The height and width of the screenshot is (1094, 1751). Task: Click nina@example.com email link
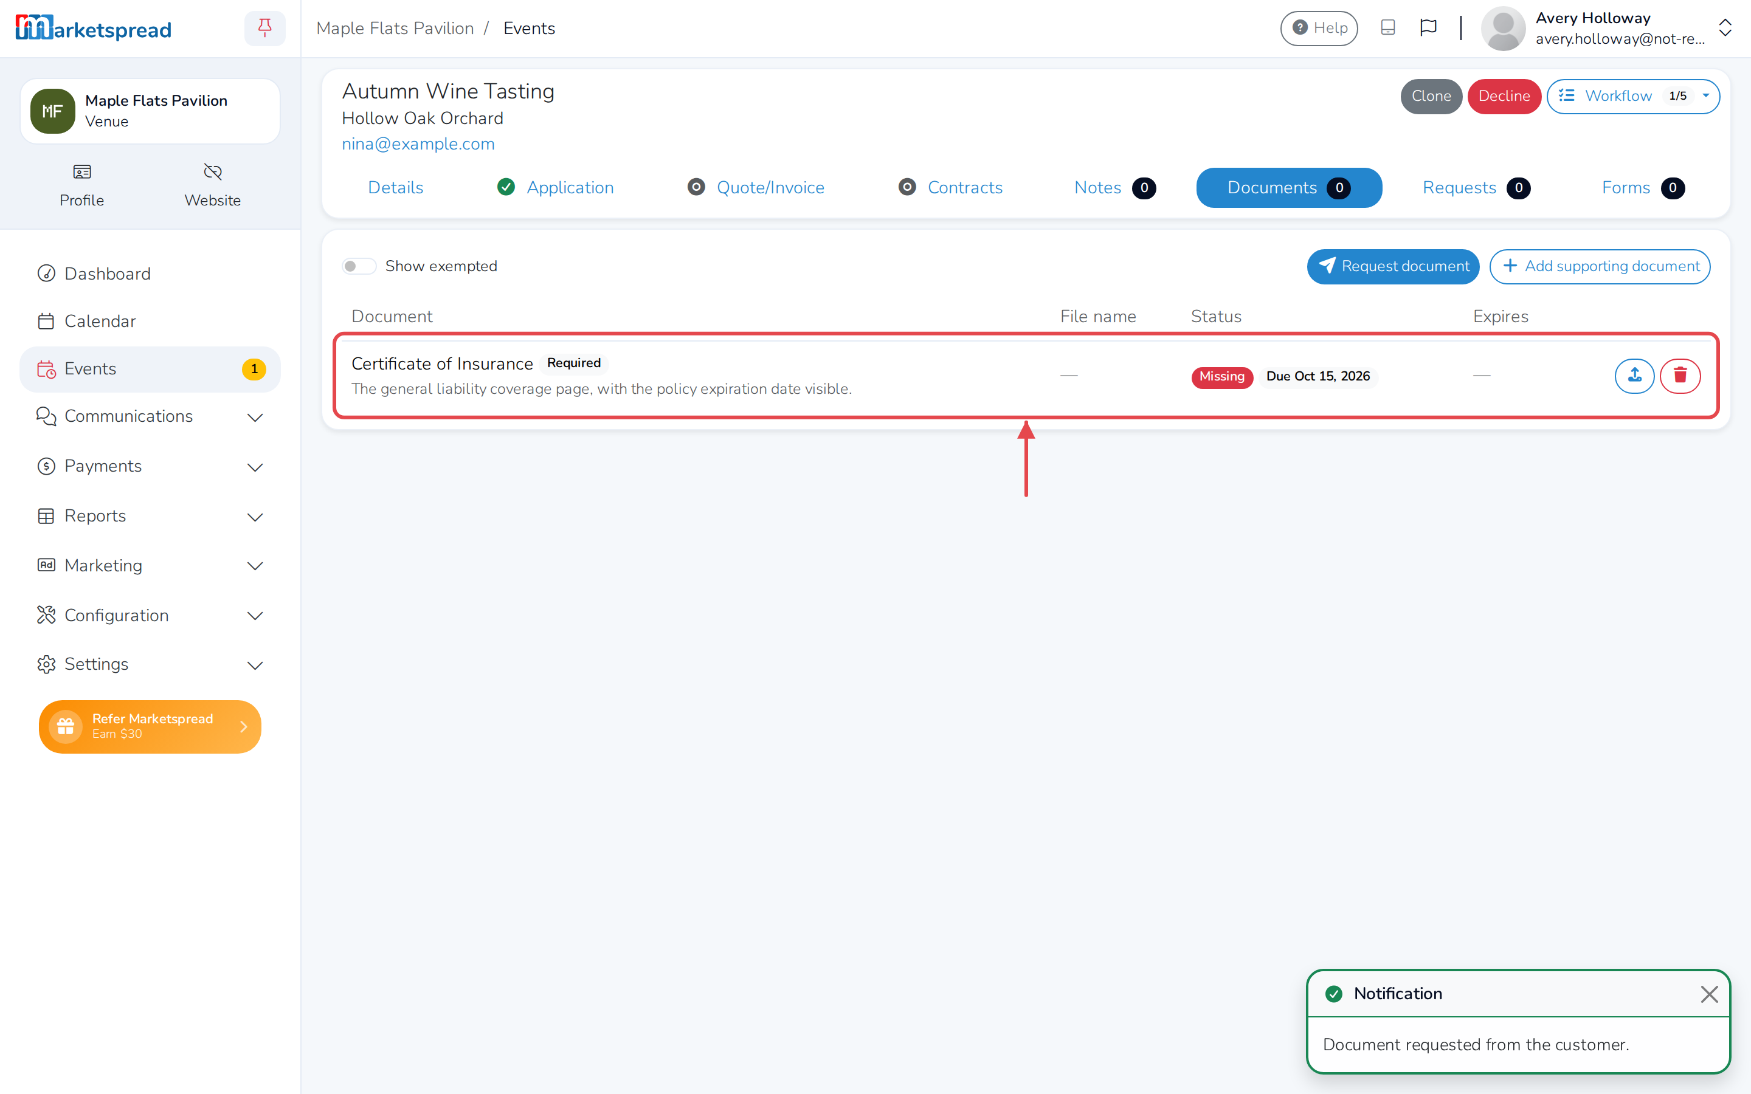418,144
